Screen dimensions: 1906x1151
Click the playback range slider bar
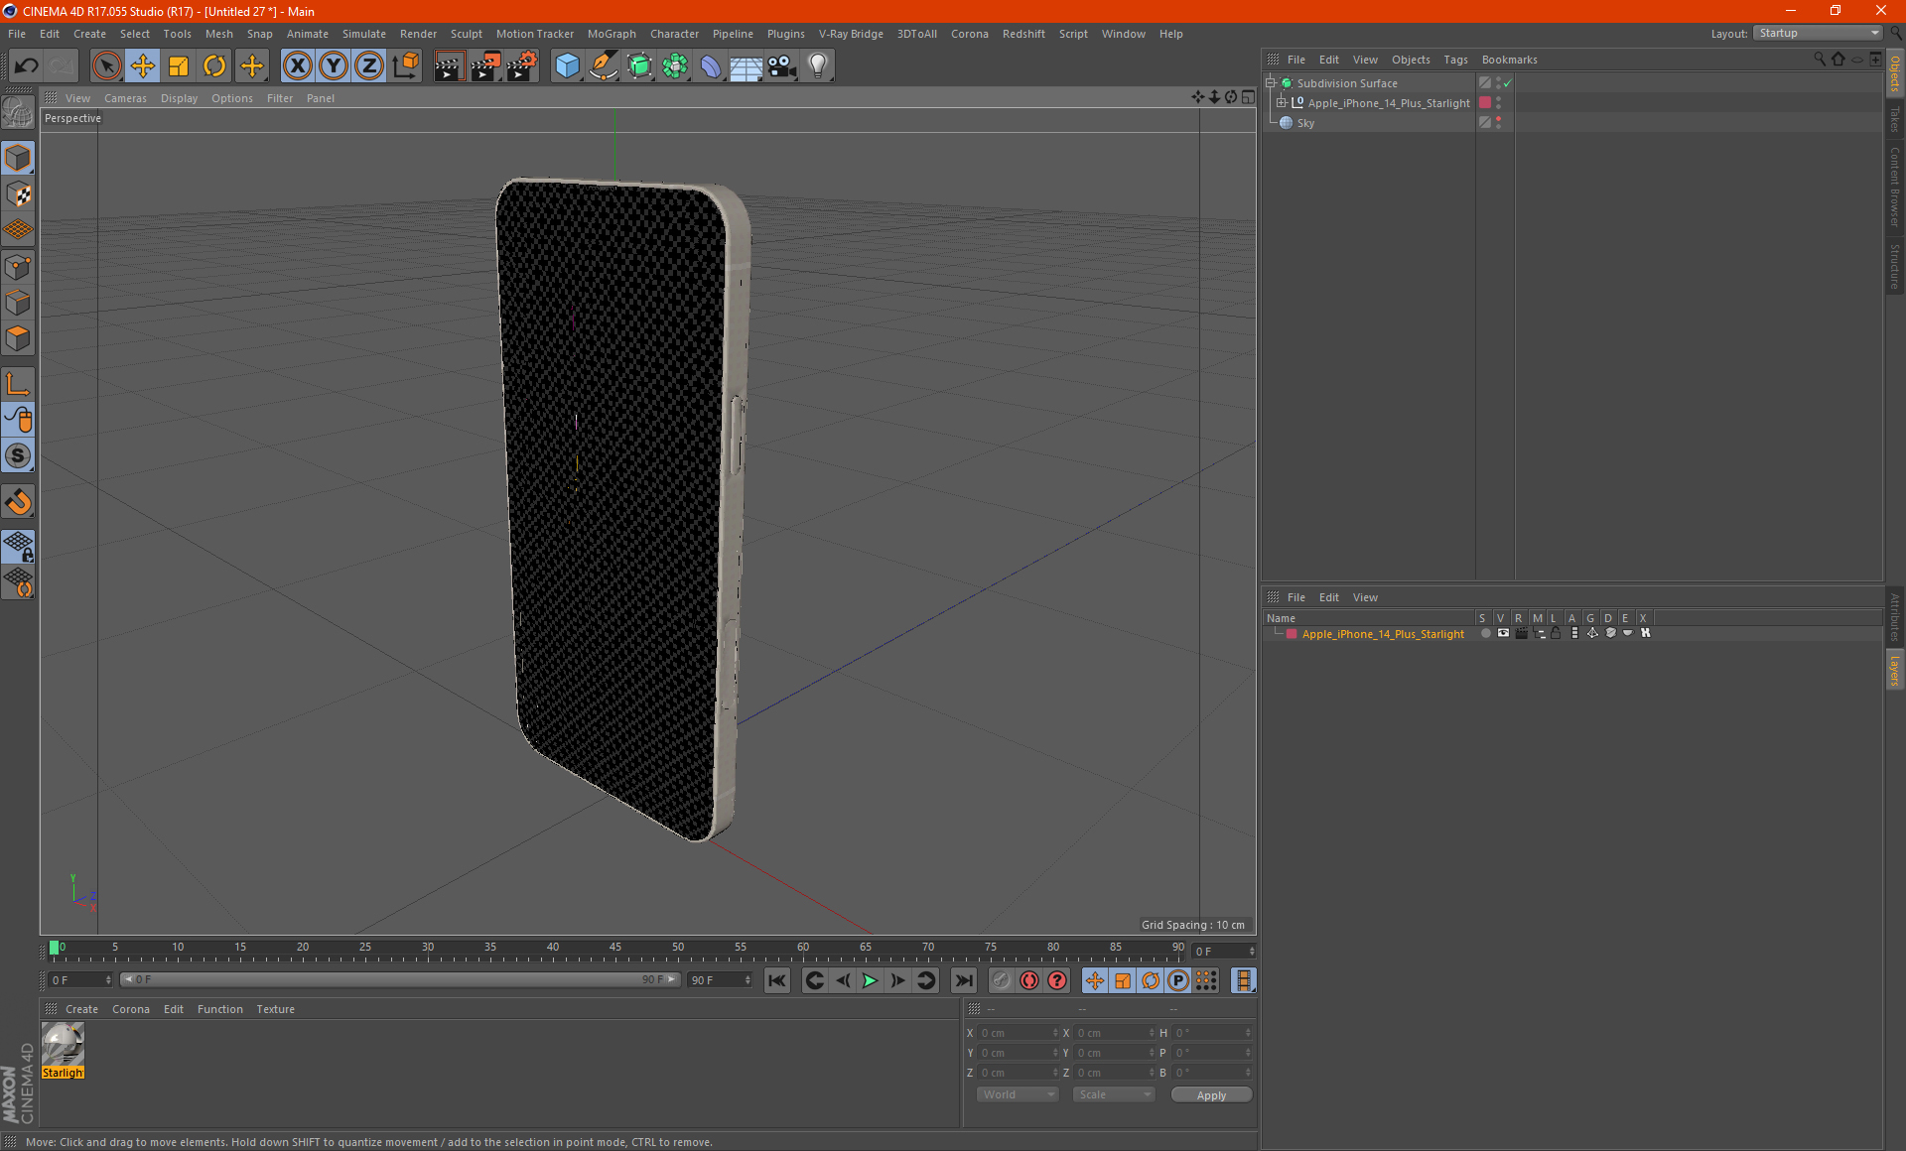click(x=400, y=979)
